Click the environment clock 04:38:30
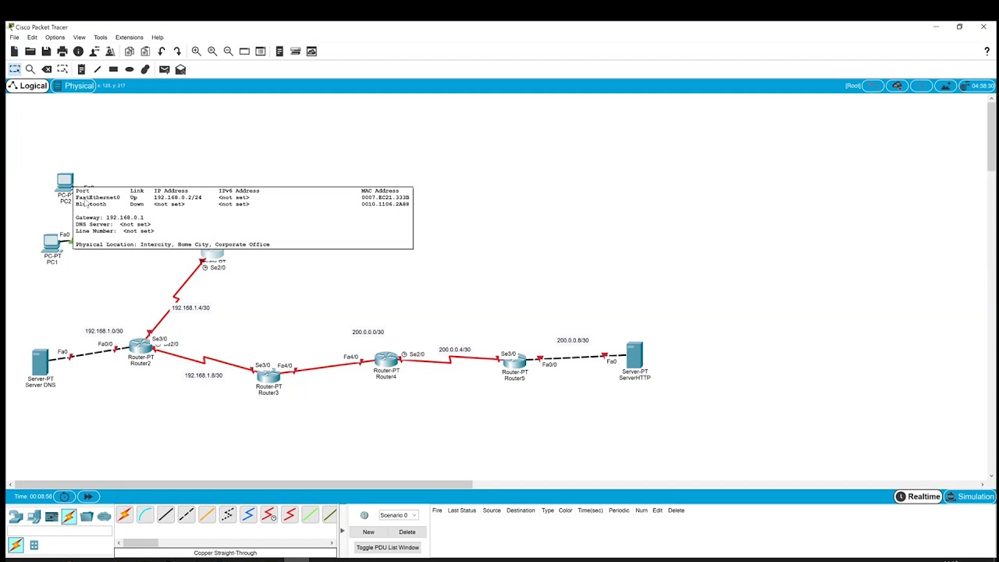Viewport: 999px width, 562px height. coord(978,86)
